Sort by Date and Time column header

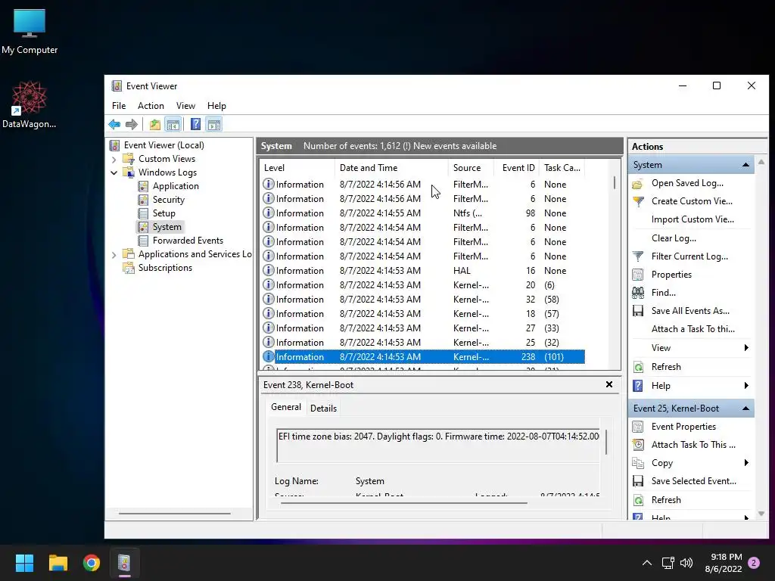[x=391, y=168]
